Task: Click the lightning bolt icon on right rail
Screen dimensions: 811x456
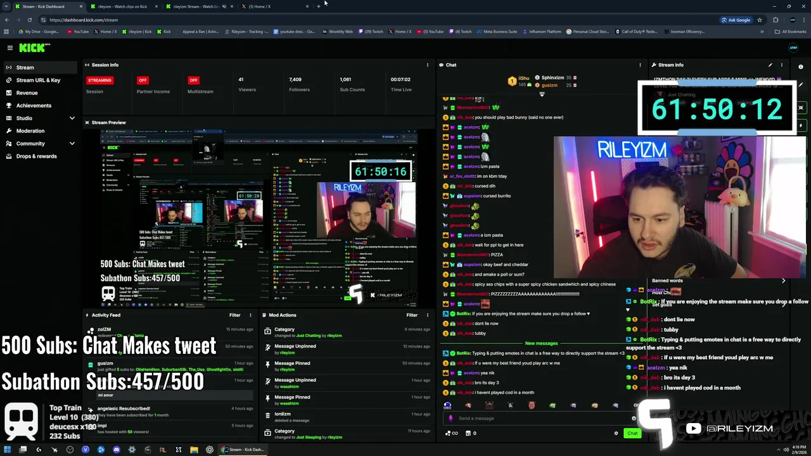Action: pos(801,125)
